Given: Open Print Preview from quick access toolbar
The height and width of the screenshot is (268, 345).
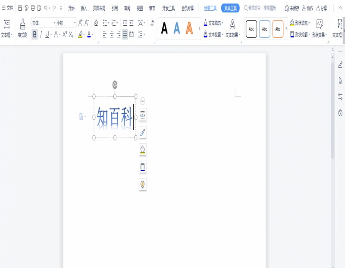Looking at the screenshot, I should tap(39, 8).
